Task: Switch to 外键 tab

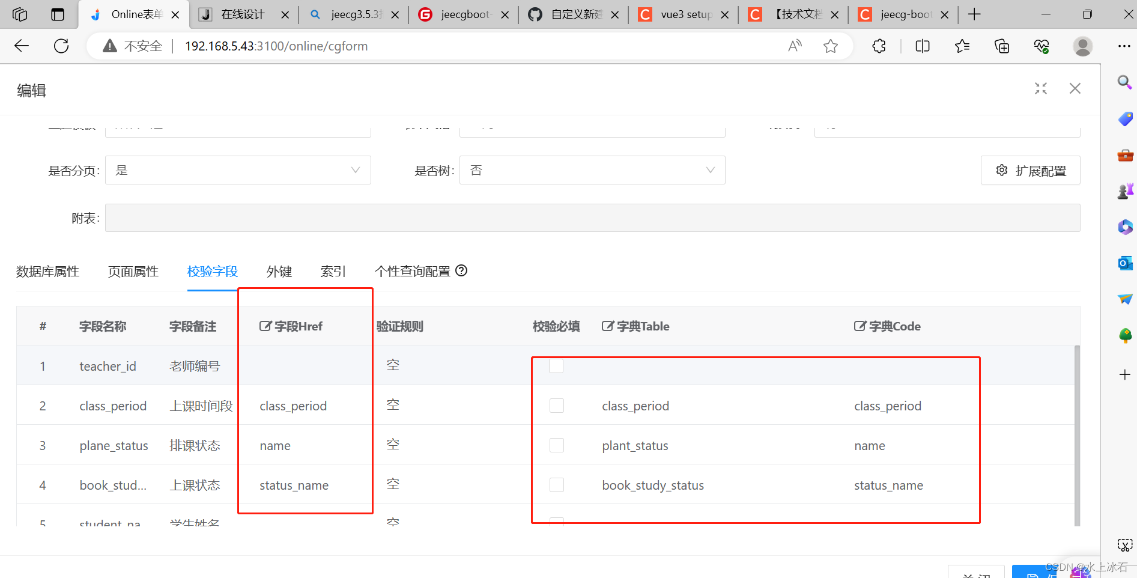Action: pos(279,272)
